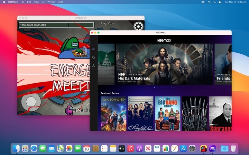
Task: Click the Ping 50 ms text
Action: (108, 23)
